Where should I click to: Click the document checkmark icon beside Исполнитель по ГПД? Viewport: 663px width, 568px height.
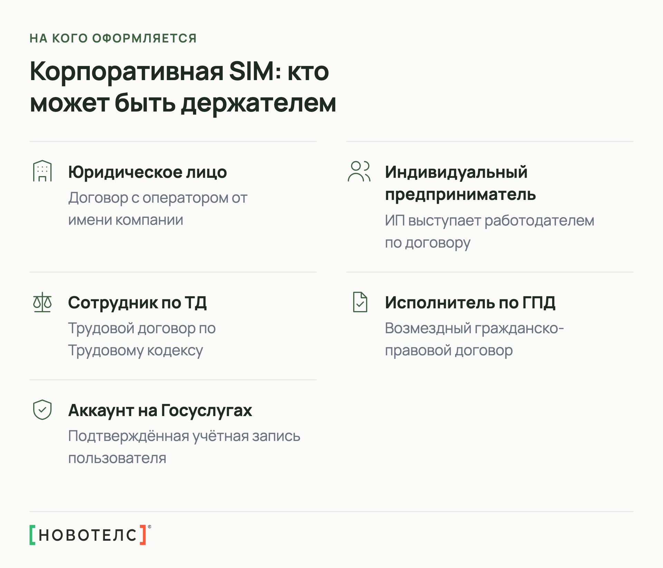(360, 302)
